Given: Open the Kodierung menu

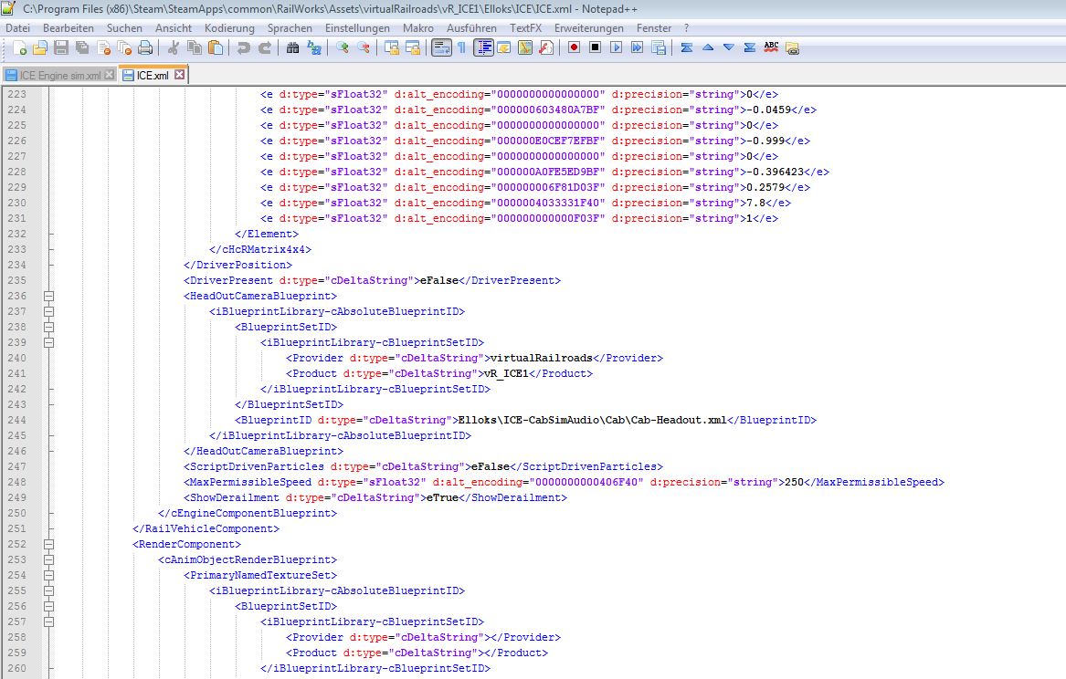Looking at the screenshot, I should click(x=229, y=28).
